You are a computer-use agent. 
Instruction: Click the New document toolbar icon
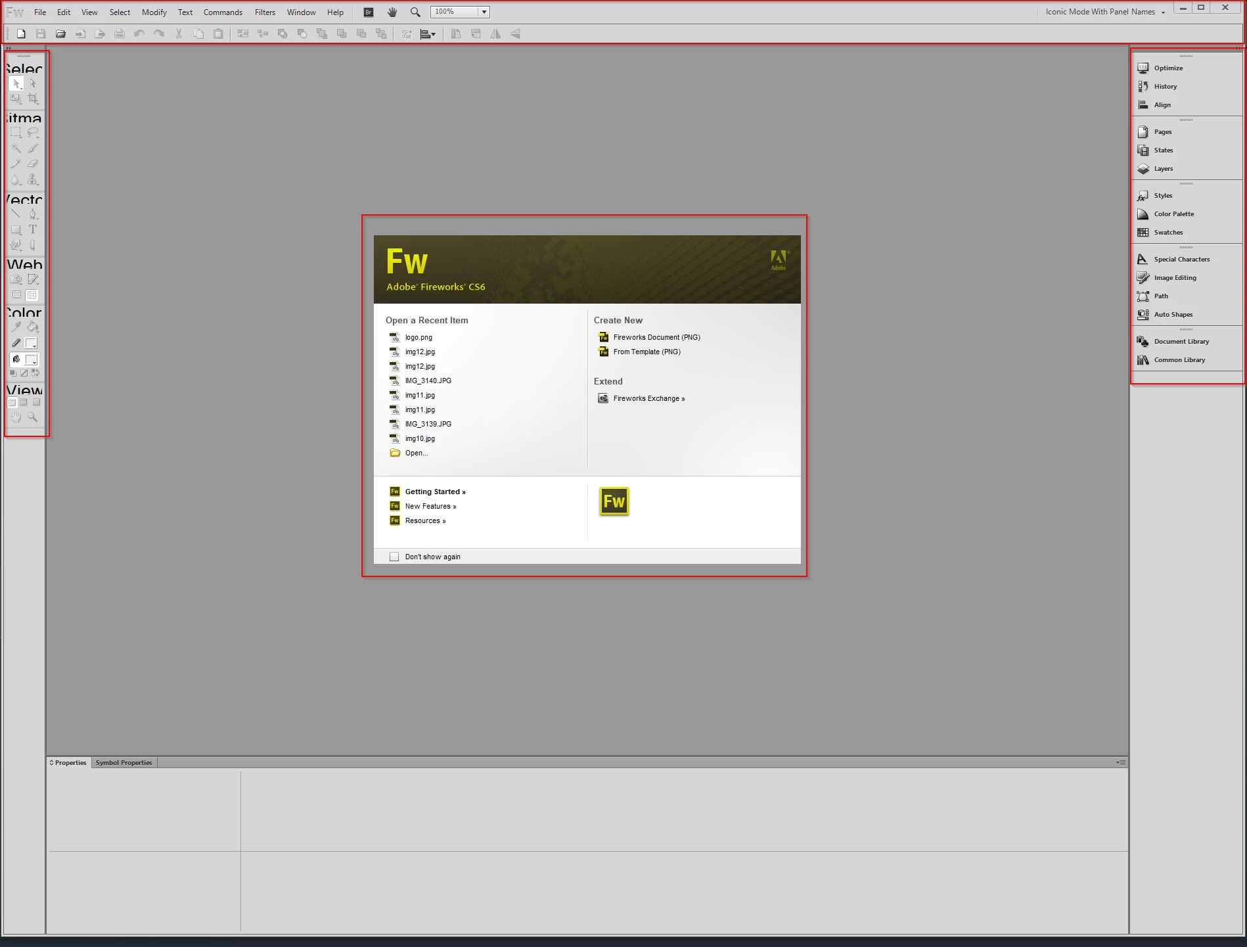(21, 34)
